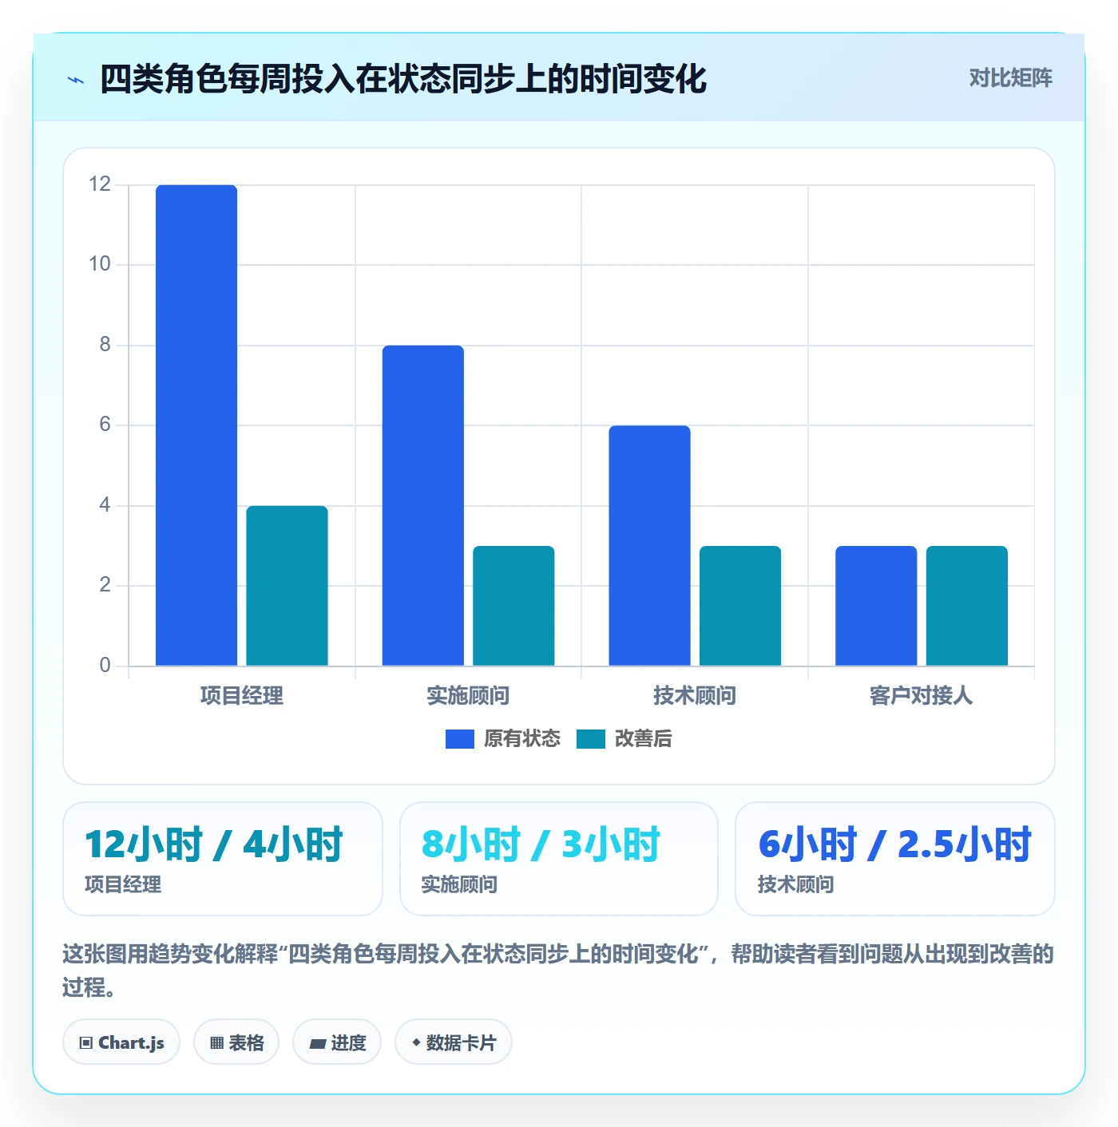Click the 客户对接人 改善后 teal bar
Viewport: 1118px width, 1127px height.
[967, 606]
